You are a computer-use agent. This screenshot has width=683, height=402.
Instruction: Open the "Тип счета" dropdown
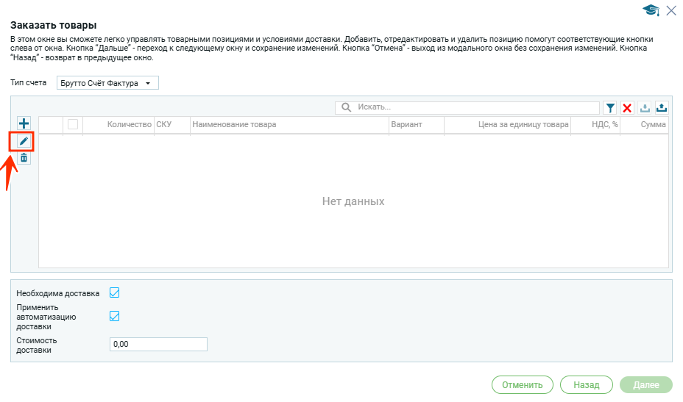coord(107,83)
